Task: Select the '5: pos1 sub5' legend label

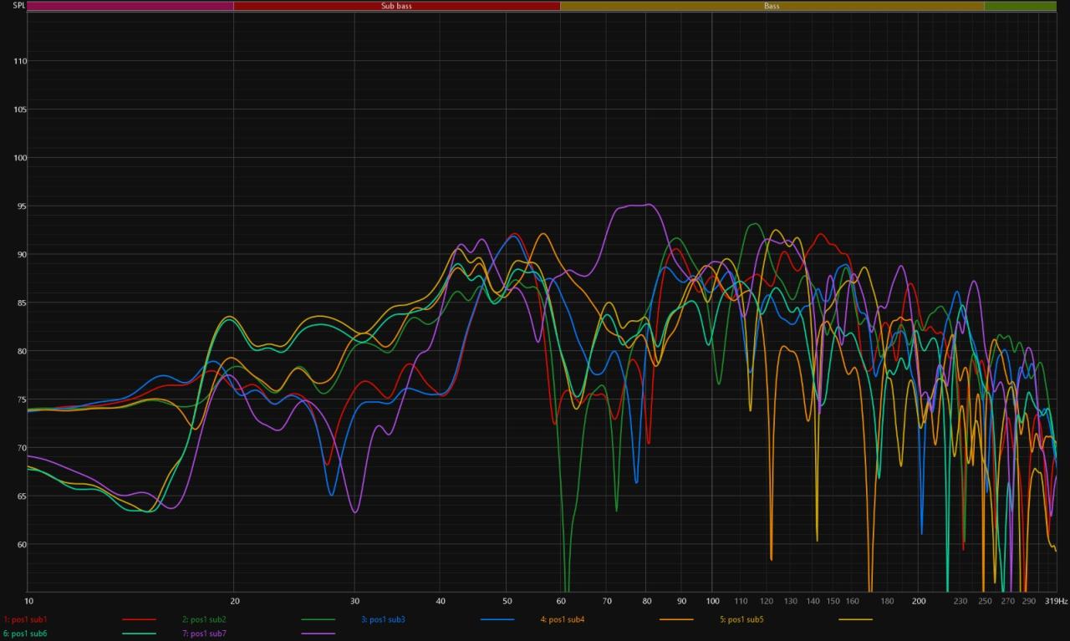Action: coord(741,619)
